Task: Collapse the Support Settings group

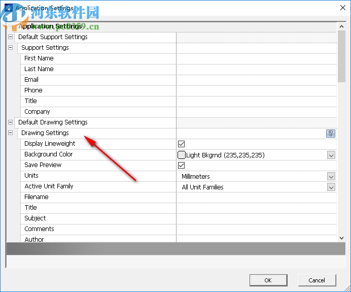Action: coord(10,48)
